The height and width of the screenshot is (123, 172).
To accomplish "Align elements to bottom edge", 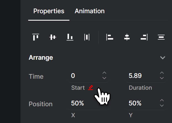I will tap(70, 37).
